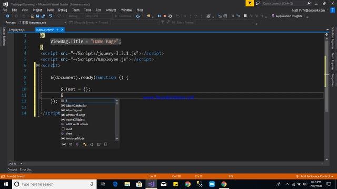Open the Undo history dropdown arrow
This screenshot has height=189, width=337.
55,16
